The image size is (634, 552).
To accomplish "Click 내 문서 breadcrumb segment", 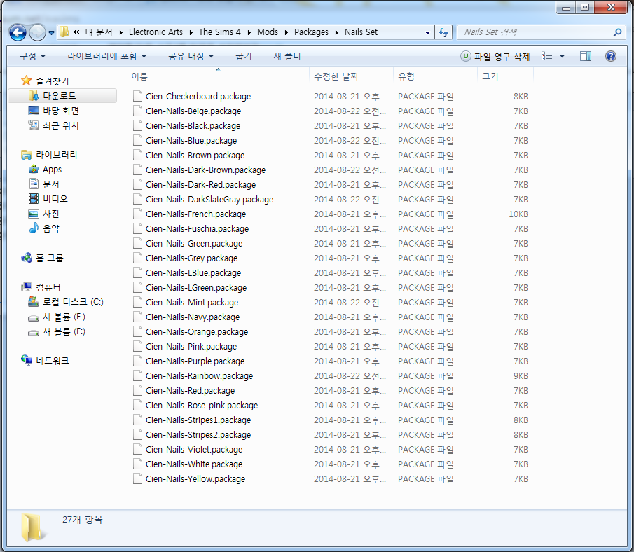I will click(99, 32).
